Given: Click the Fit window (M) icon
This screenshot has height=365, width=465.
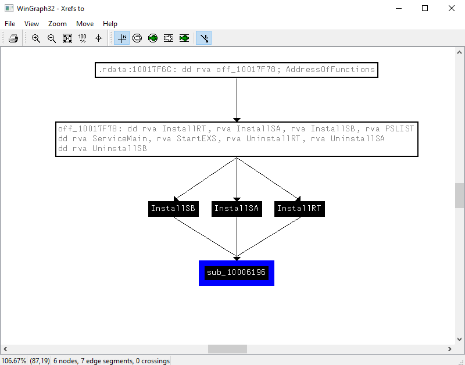Looking at the screenshot, I should point(67,38).
